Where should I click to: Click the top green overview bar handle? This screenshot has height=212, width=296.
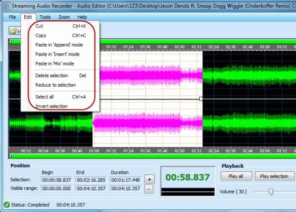click(x=11, y=42)
